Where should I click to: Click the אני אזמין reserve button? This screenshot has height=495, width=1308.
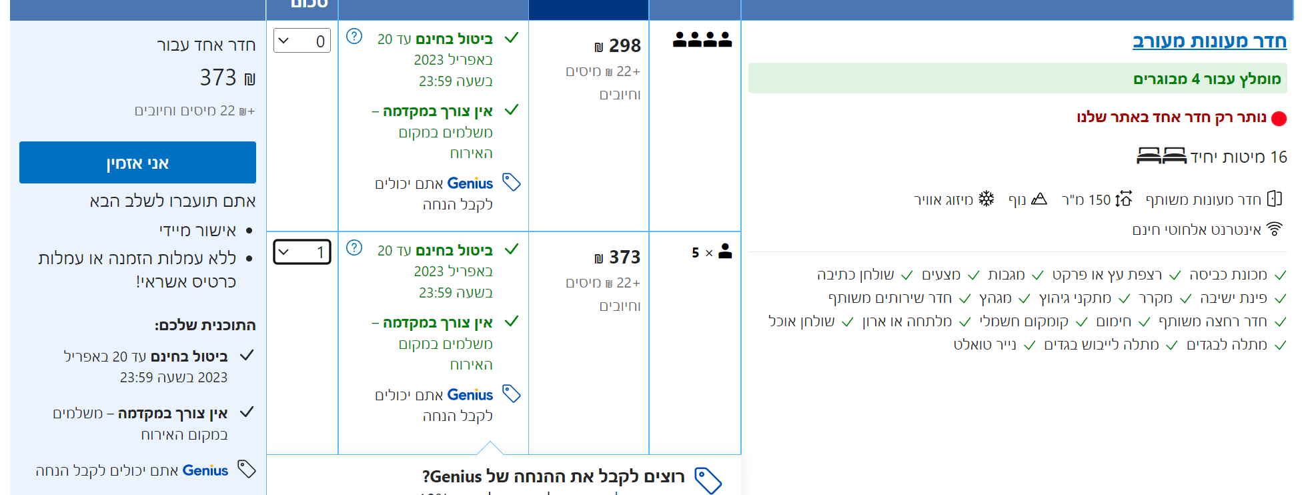pos(137,162)
